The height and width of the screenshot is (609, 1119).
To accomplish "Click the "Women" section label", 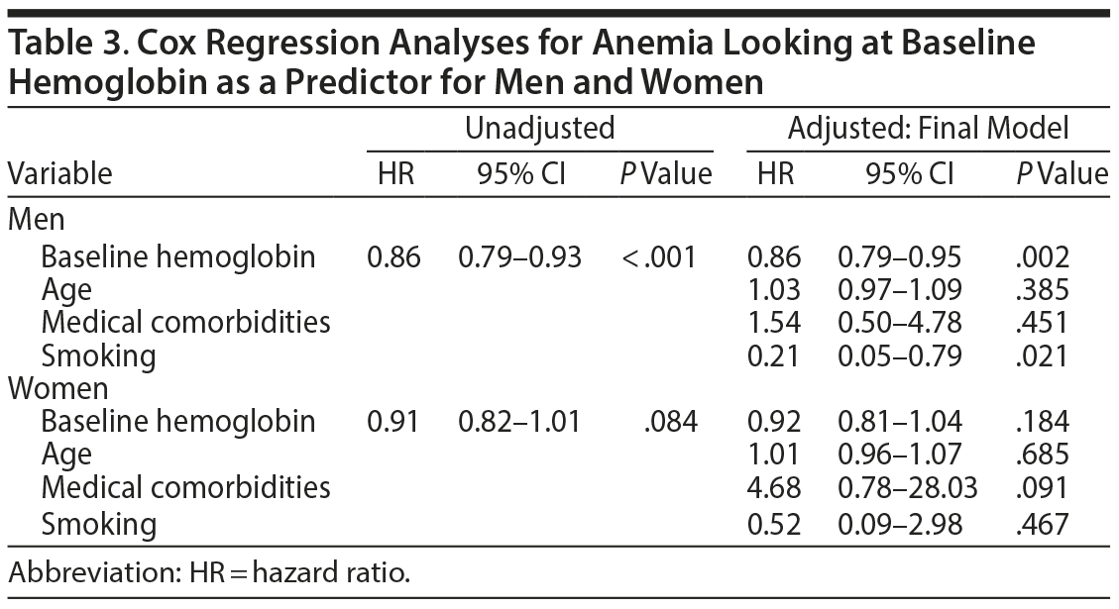I will [58, 388].
